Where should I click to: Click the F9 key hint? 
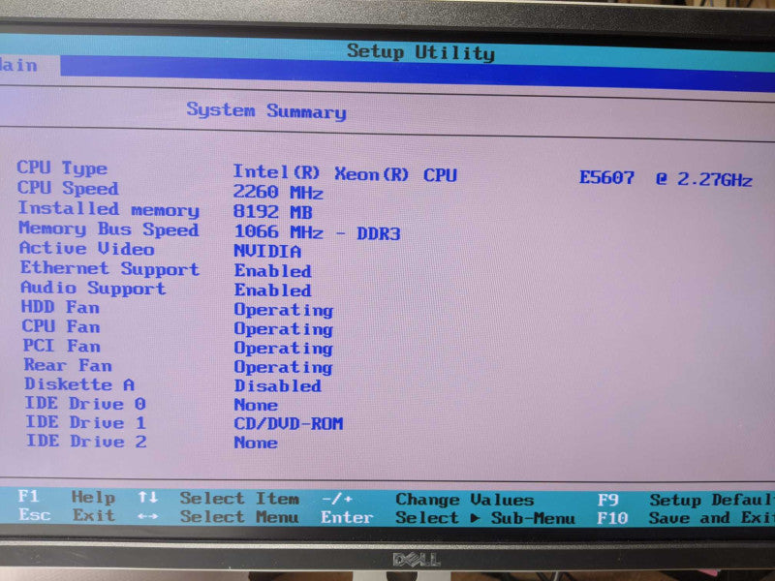pyautogui.click(x=608, y=500)
